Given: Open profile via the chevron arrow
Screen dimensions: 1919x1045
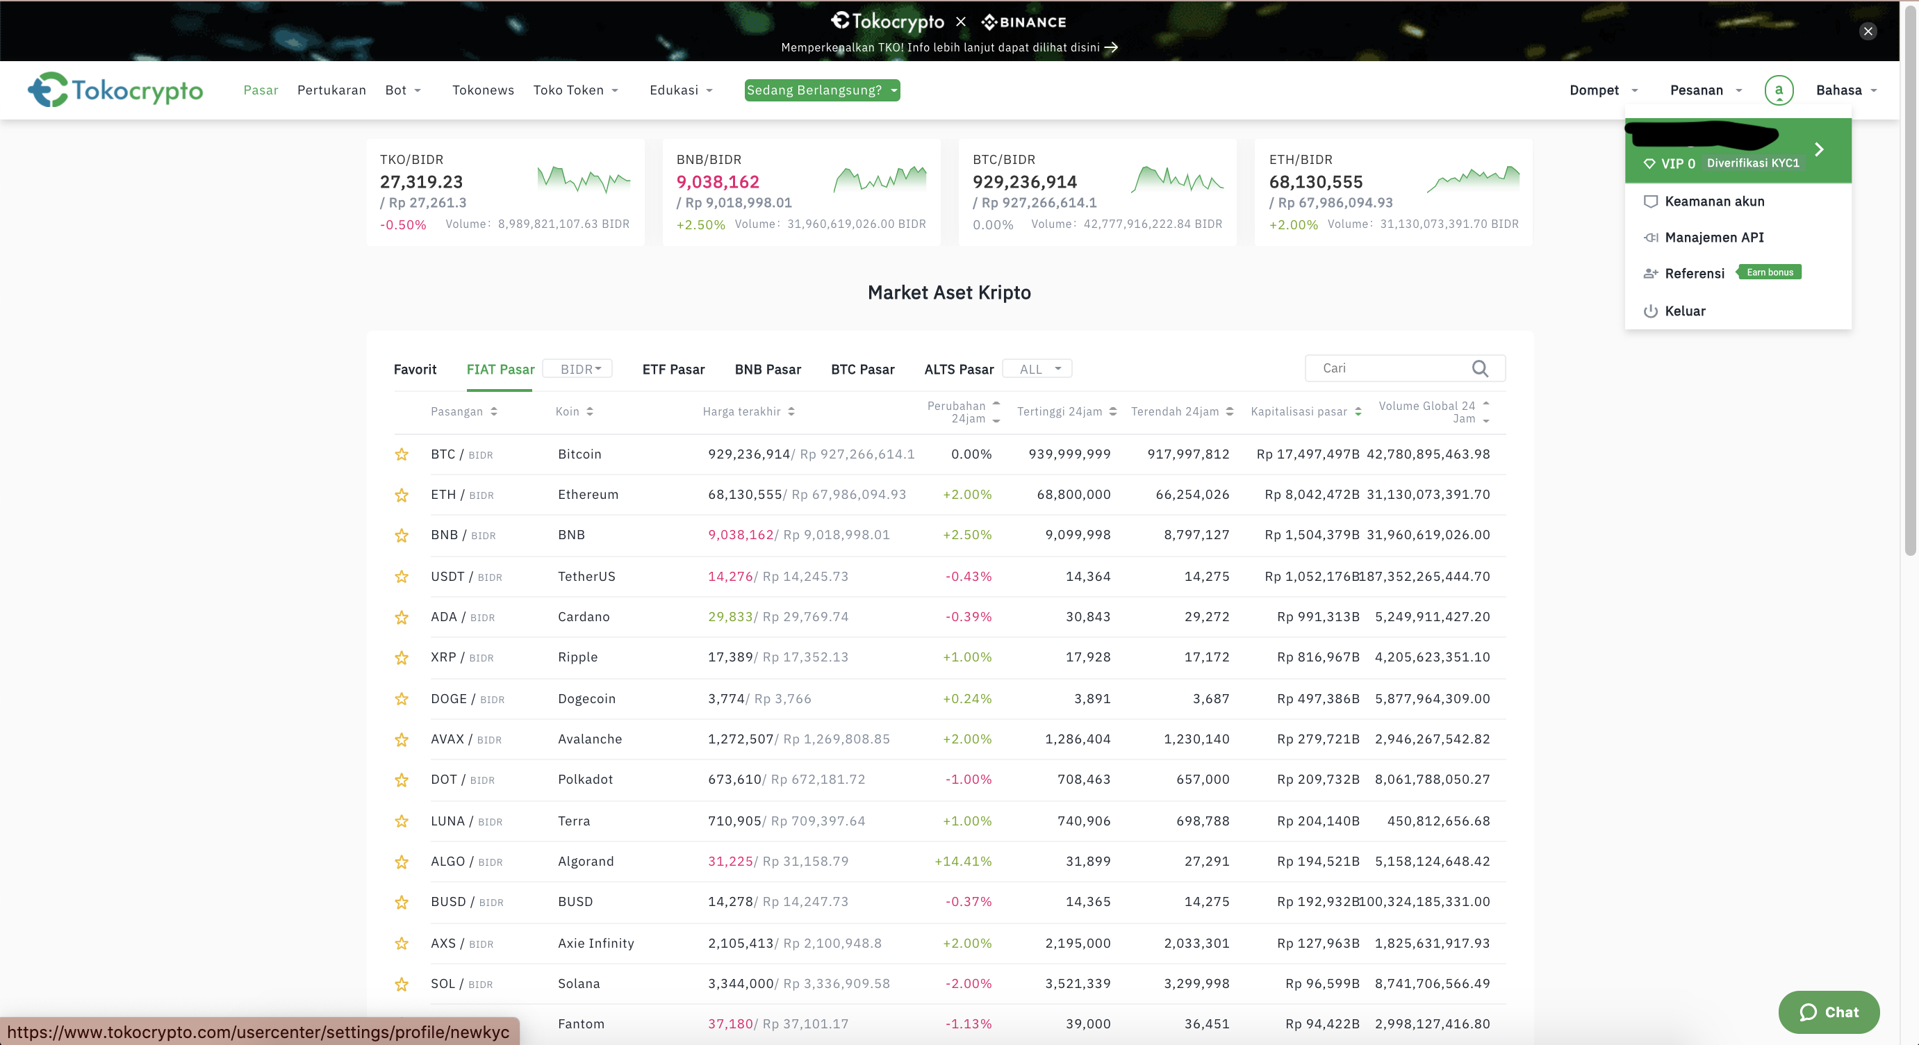Looking at the screenshot, I should pos(1819,149).
